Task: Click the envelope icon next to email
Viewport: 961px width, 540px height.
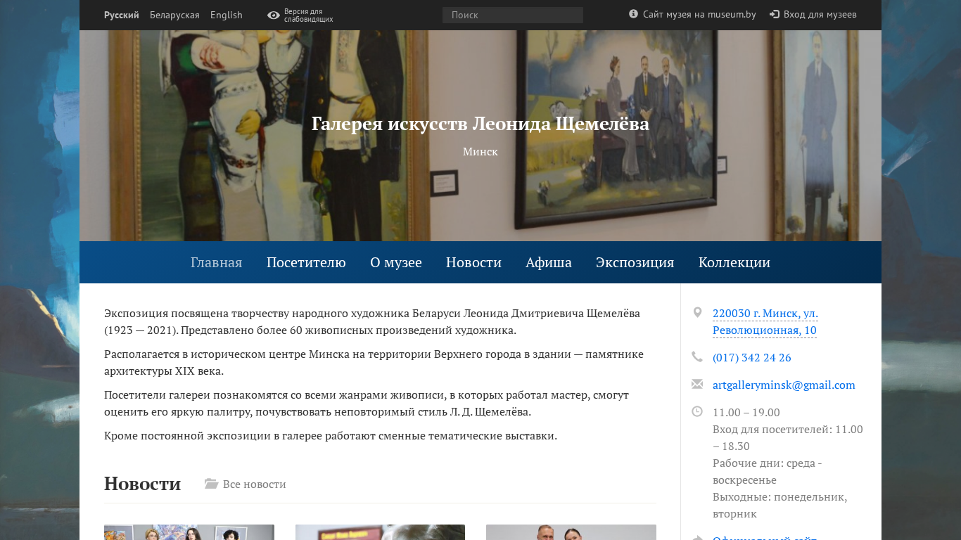Action: point(697,384)
